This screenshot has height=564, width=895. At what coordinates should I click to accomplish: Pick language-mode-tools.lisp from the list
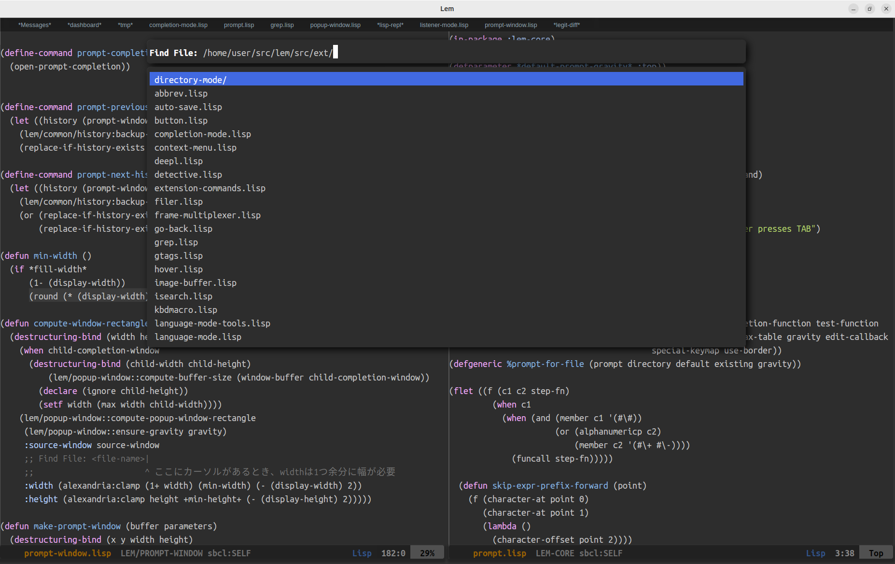click(212, 323)
